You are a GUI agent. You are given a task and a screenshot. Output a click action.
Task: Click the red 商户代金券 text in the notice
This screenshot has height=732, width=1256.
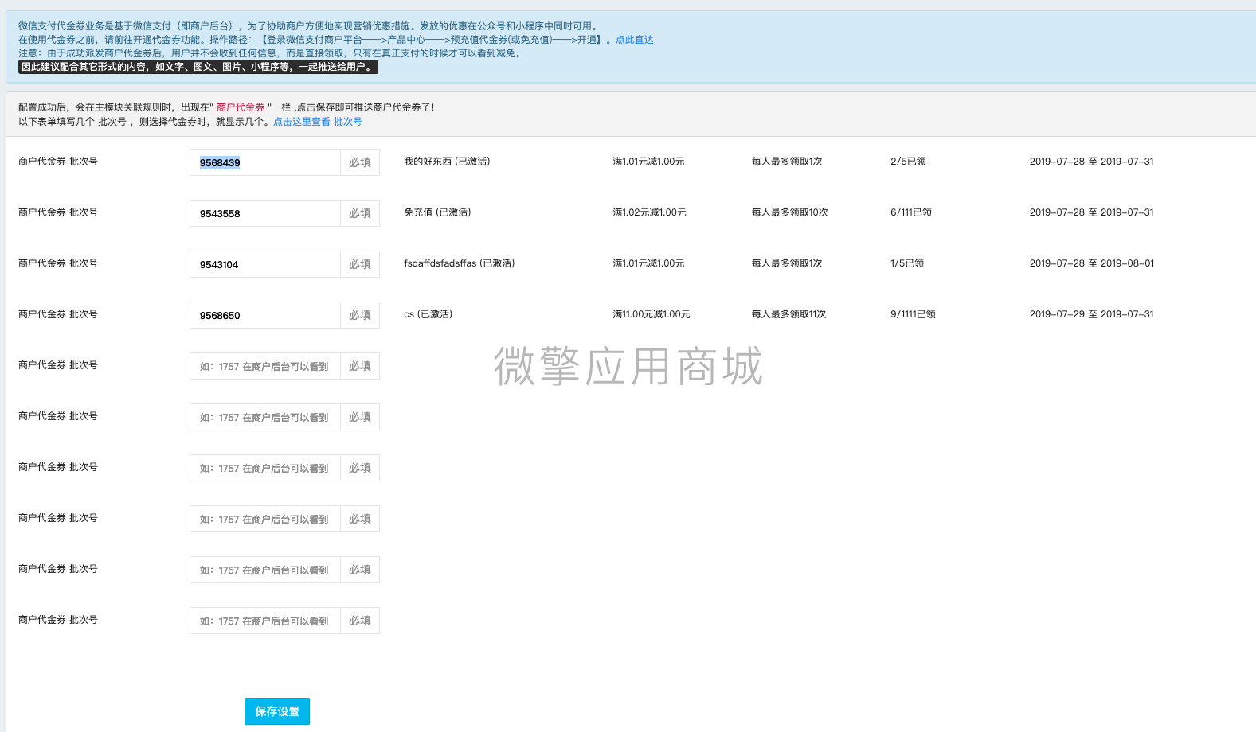point(241,107)
